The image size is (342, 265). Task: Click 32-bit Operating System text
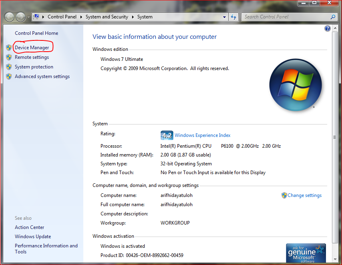186,164
